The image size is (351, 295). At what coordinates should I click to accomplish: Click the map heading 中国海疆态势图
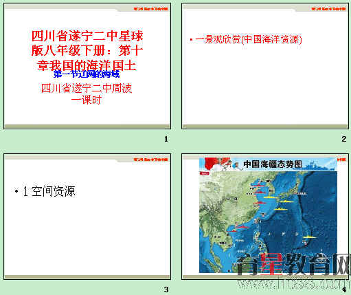click(x=272, y=164)
